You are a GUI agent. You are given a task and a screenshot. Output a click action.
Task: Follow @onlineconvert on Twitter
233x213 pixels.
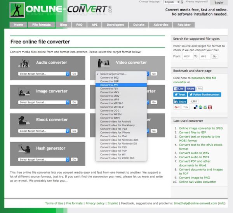205,94
